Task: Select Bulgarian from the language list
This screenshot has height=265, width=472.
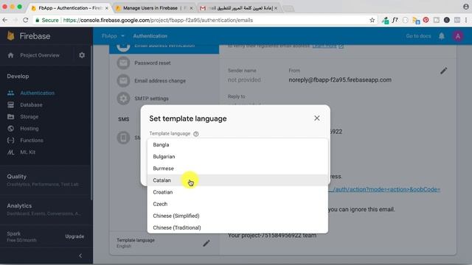Action: [x=237, y=157]
